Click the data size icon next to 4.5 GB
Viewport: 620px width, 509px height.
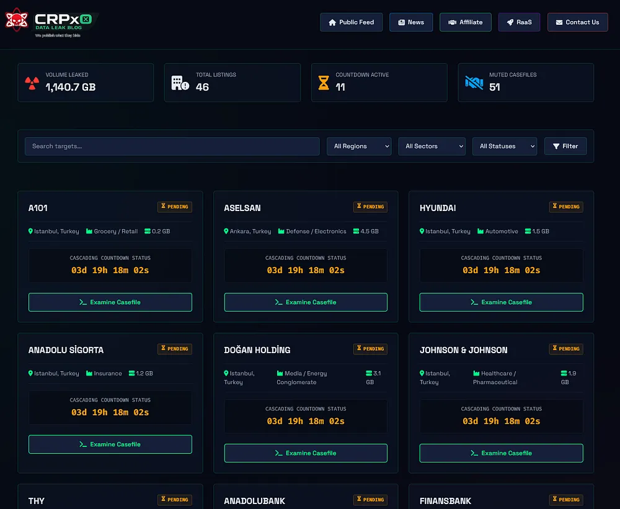356,231
